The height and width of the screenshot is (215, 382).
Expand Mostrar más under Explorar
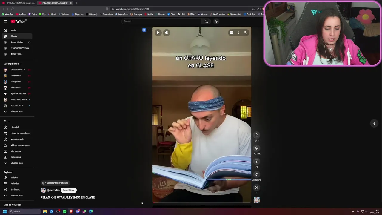point(17,196)
